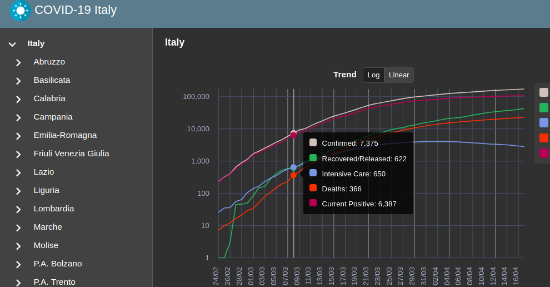Viewport: 550px width, 287px height.
Task: Click the red Deaths legend swatch
Action: [544, 138]
